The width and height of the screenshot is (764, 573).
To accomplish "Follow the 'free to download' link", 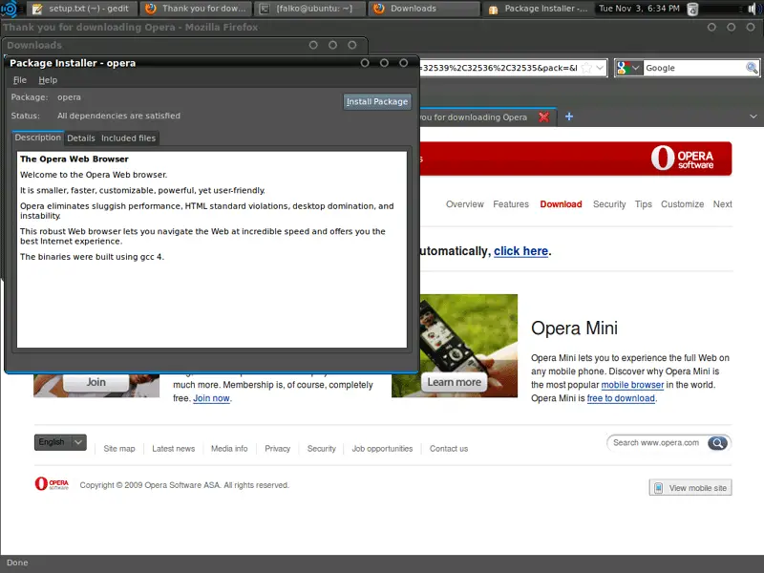I will [x=621, y=398].
